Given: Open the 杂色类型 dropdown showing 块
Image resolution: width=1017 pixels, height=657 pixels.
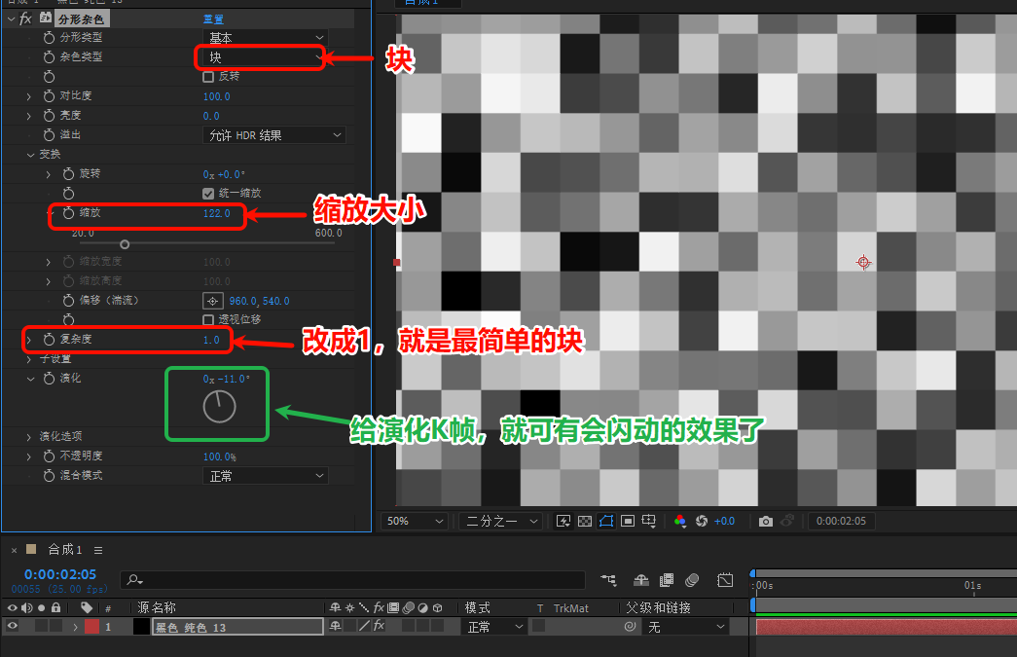Looking at the screenshot, I should (x=260, y=56).
